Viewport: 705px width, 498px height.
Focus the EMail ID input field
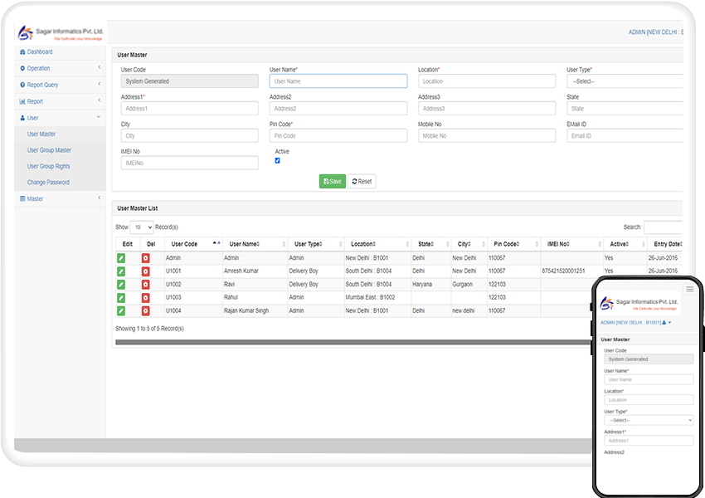[625, 136]
